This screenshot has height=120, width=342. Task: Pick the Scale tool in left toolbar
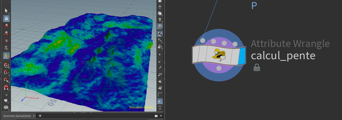[6, 41]
